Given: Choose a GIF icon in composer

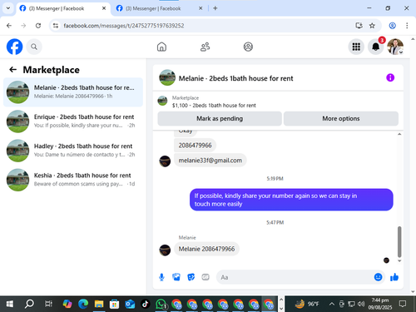Looking at the screenshot, I should 206,277.
